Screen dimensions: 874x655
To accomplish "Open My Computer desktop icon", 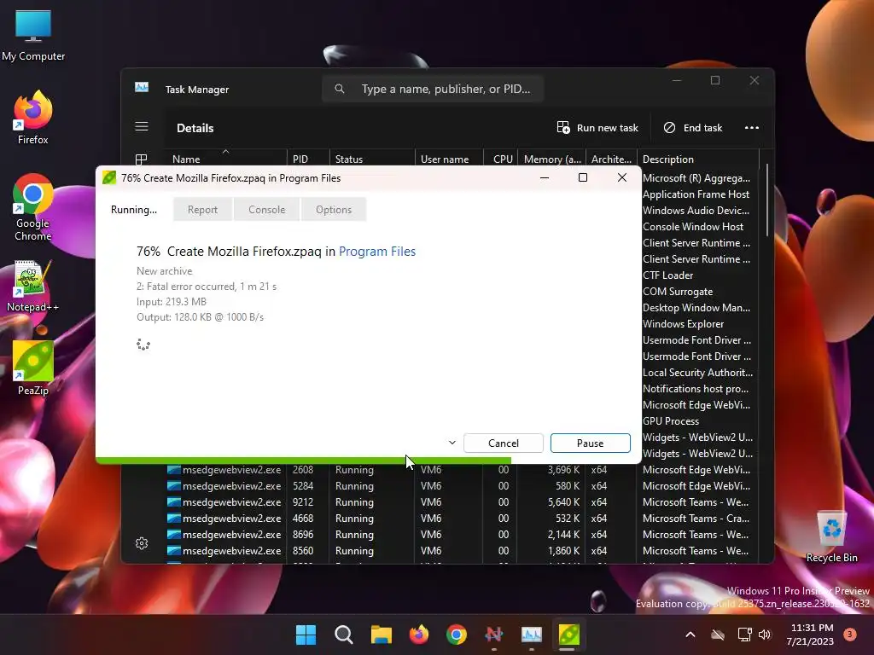I will click(33, 36).
